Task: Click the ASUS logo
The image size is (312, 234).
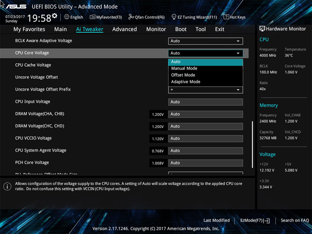Action: (x=16, y=6)
